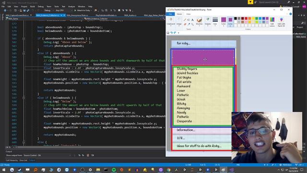The height and width of the screenshot is (173, 307).
Task: Open Show output from dropdown
Action: [47, 155]
